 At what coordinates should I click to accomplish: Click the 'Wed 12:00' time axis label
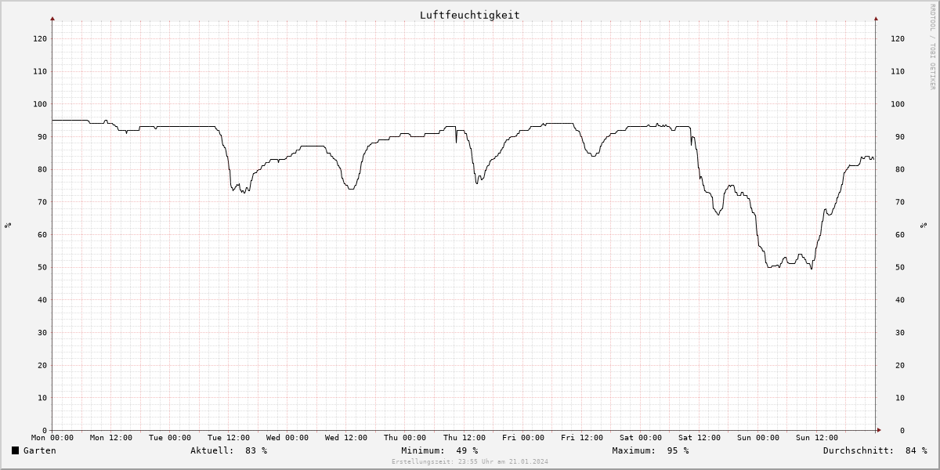tap(346, 438)
